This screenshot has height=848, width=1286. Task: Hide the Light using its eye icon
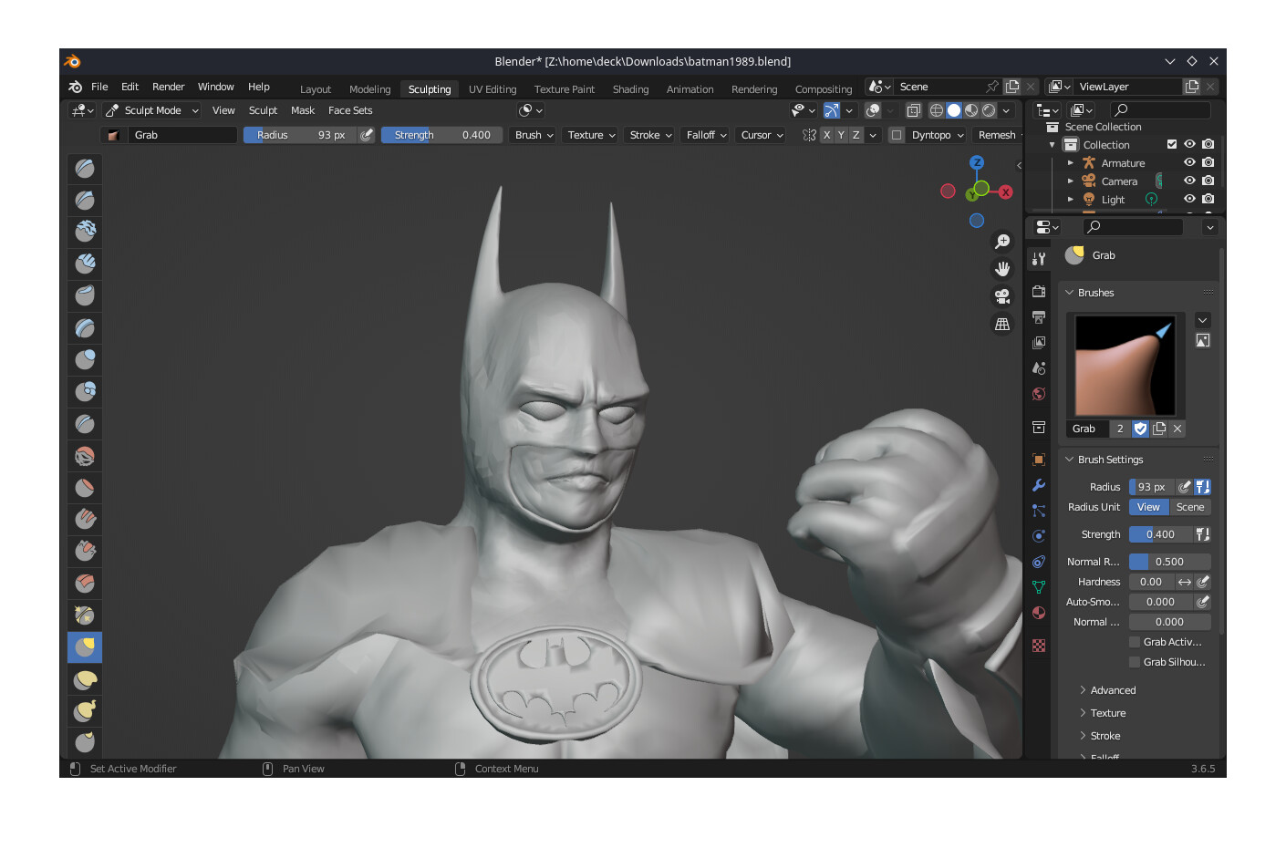(x=1189, y=199)
